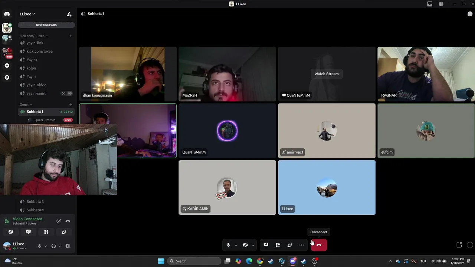Viewport: 475px width, 267px height.
Task: Open microphone options arrow in call bar
Action: (x=236, y=245)
